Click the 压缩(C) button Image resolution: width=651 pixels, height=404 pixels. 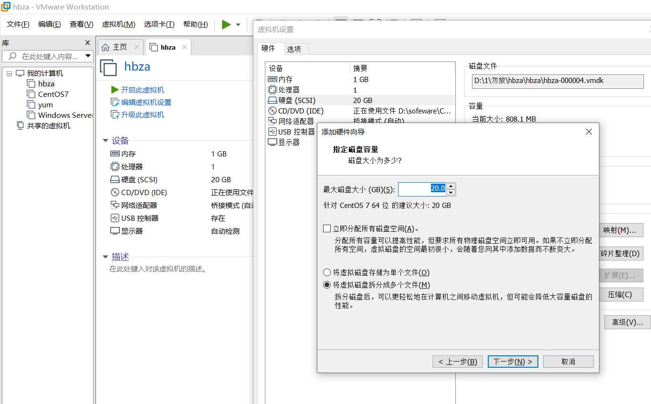coord(620,294)
